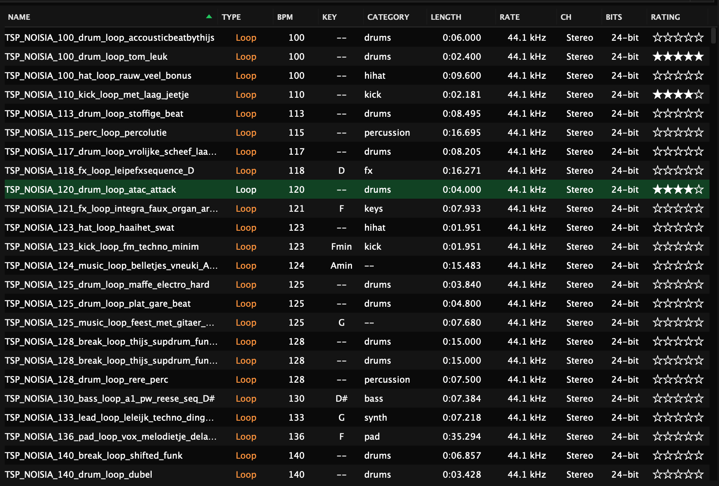This screenshot has width=719, height=486.
Task: Click the Loop type of stoffige_beat sample
Action: (x=246, y=114)
